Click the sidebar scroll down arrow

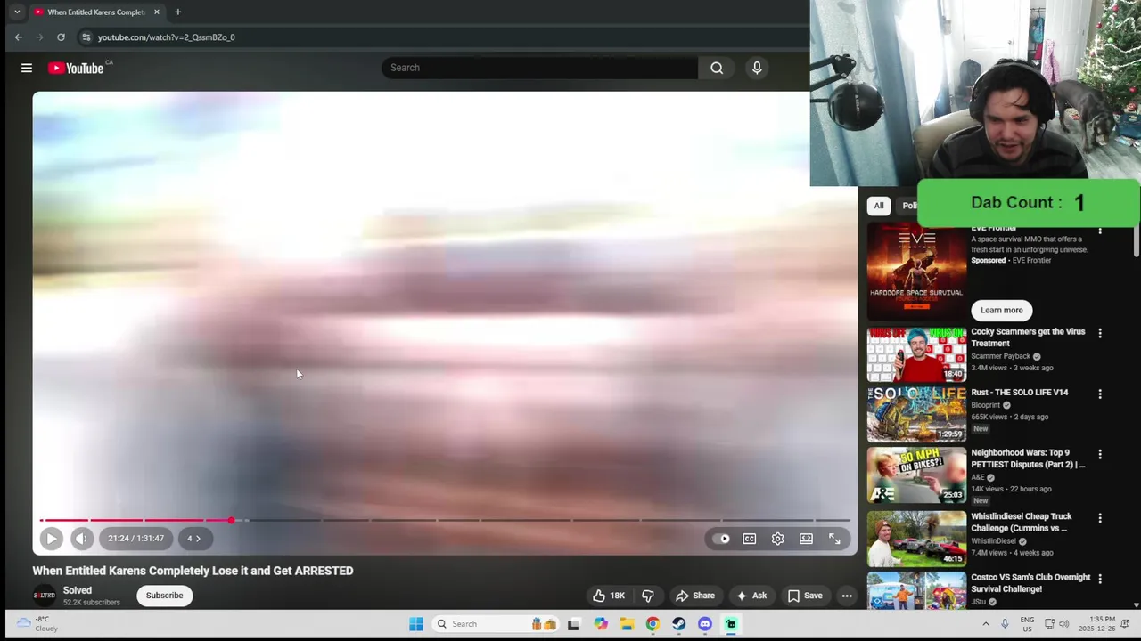pos(1136,605)
